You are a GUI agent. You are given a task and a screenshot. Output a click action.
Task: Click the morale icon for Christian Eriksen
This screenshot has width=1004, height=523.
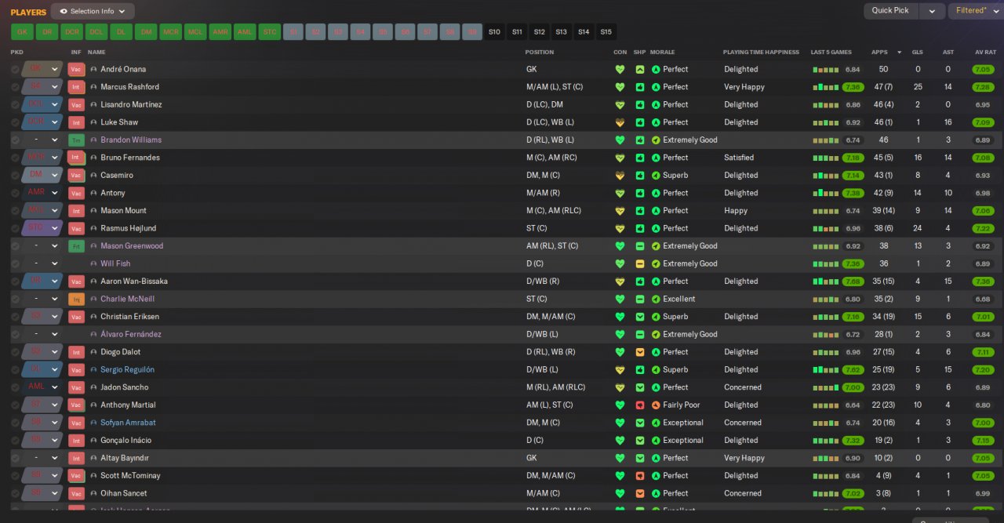[x=656, y=317]
